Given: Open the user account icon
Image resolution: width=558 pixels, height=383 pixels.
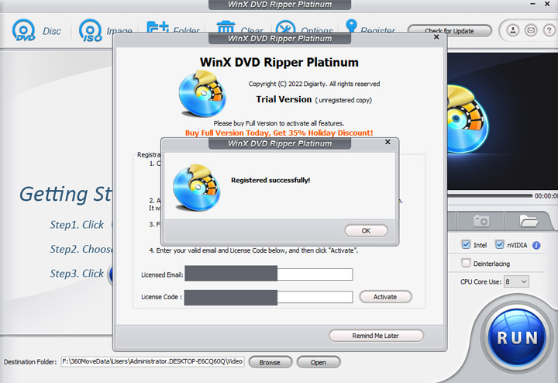Looking at the screenshot, I should [x=513, y=30].
